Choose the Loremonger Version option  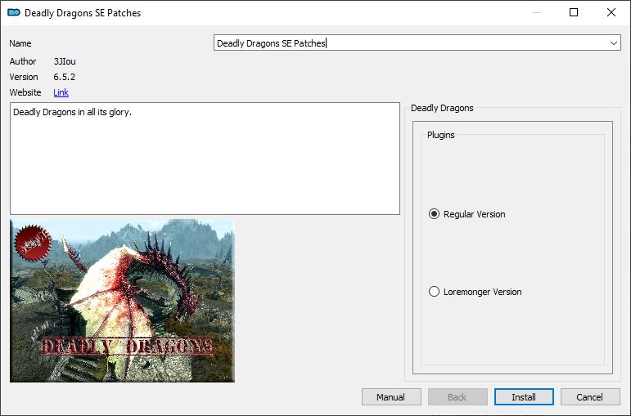coord(435,292)
